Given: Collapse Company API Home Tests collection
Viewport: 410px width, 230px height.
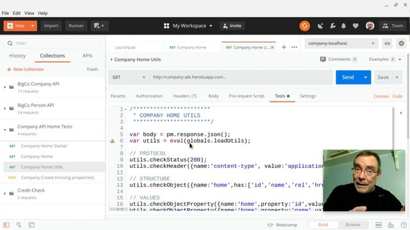Looking at the screenshot, I should [x=4, y=130].
